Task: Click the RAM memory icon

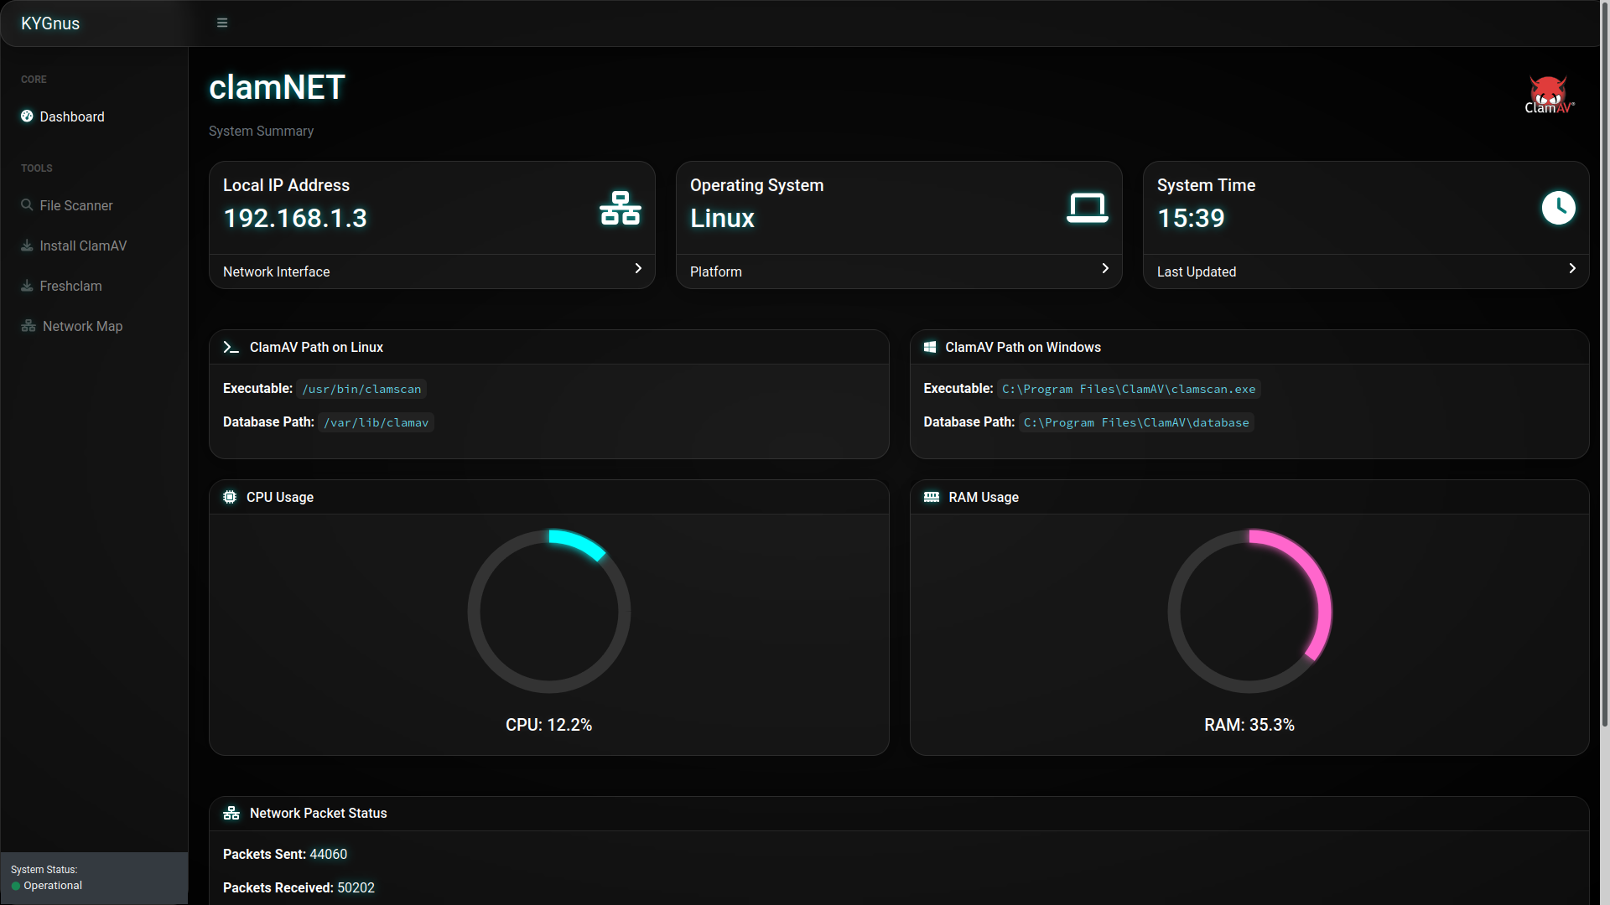Action: click(x=932, y=497)
